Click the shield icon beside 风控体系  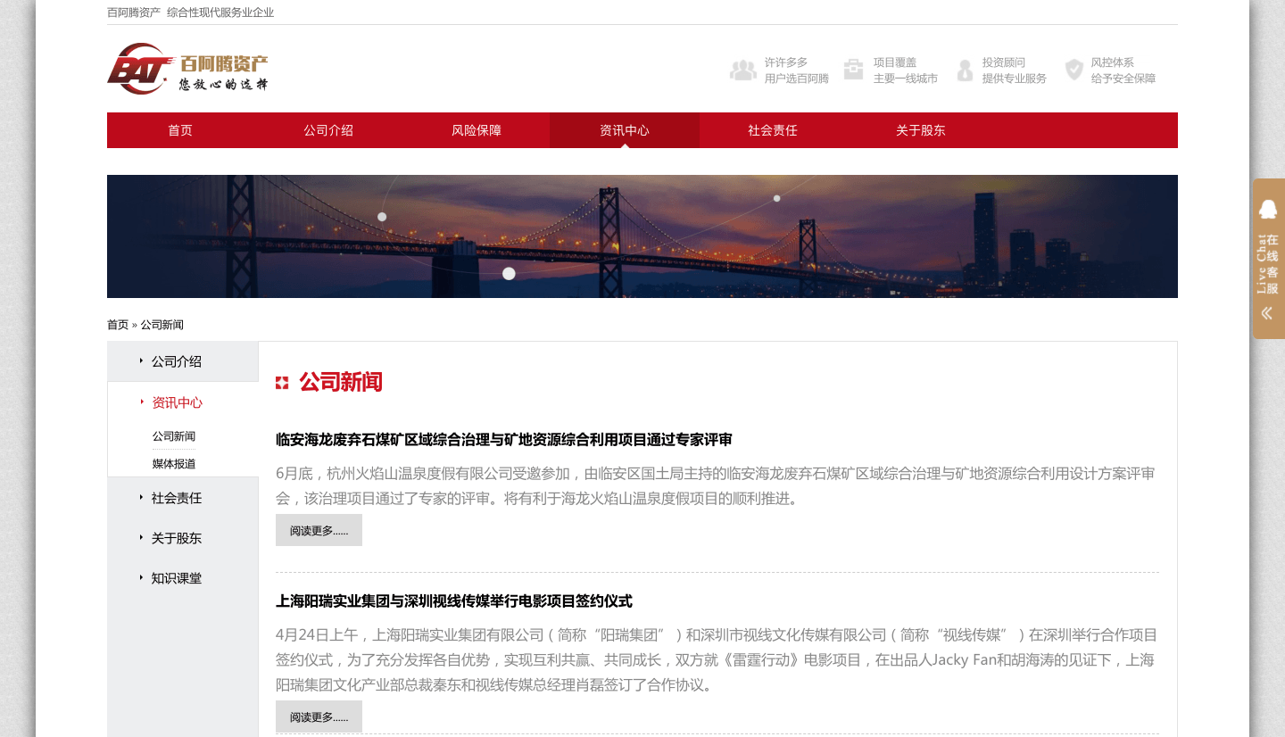(1074, 70)
